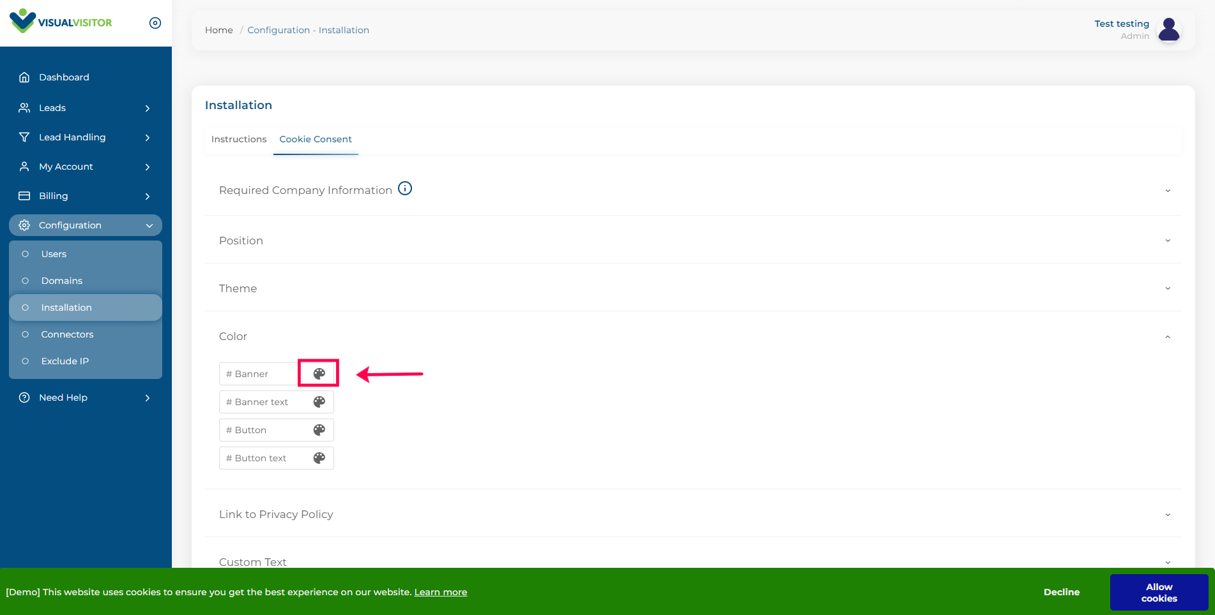Collapse the Configuration menu chevron
The height and width of the screenshot is (615, 1215).
click(149, 226)
